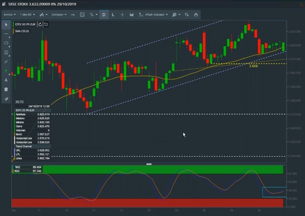Toggle the L logarithmic scale button
305x216 pixels.
113,15
